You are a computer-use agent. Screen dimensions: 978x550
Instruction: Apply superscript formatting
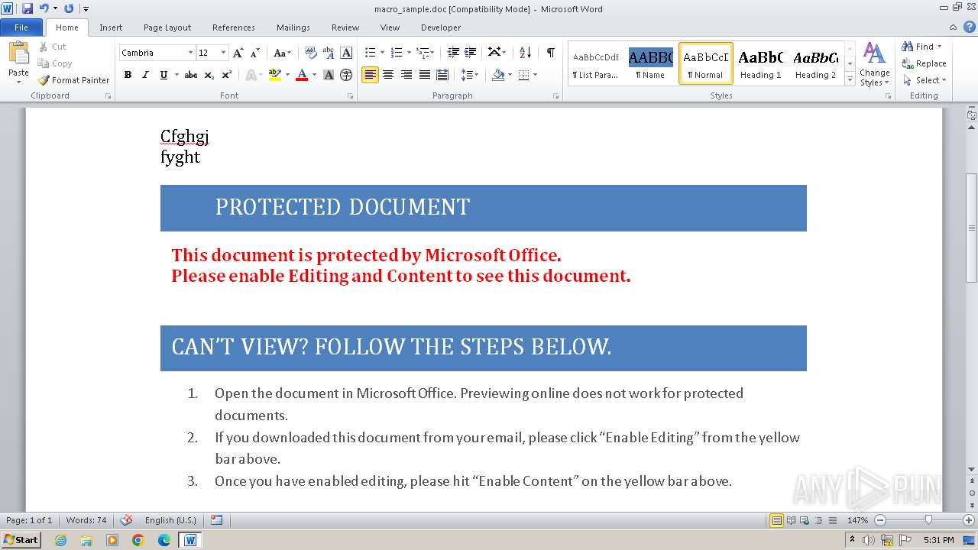click(x=227, y=75)
